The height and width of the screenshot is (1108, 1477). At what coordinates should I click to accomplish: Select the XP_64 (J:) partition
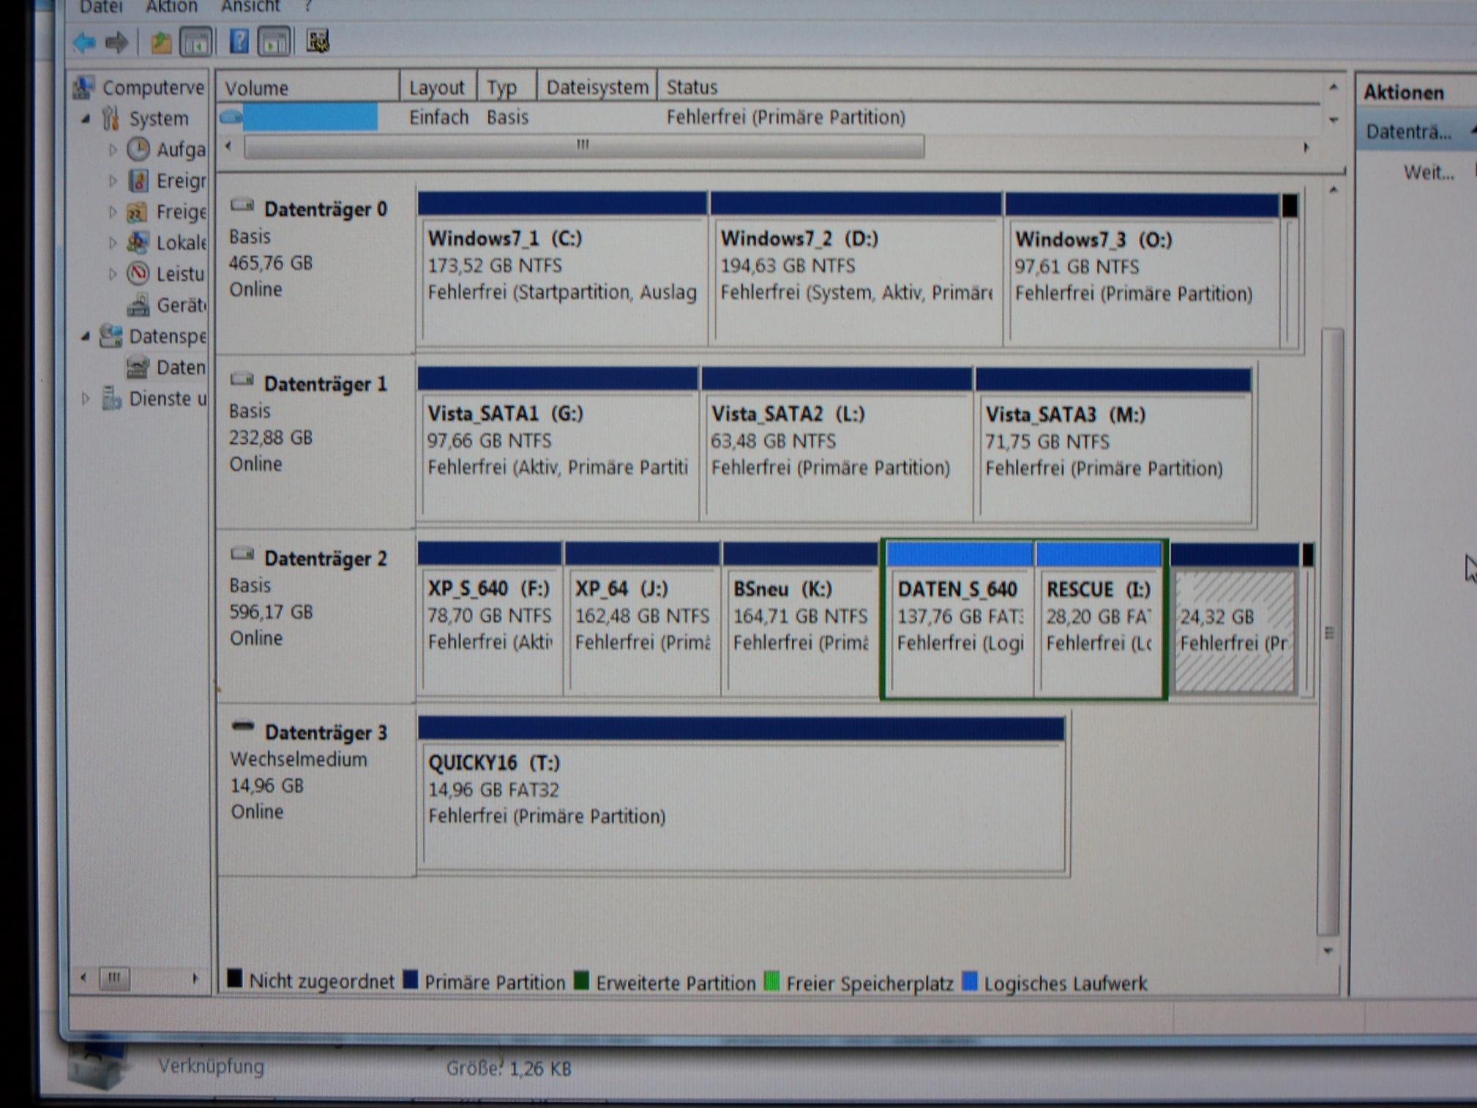642,619
